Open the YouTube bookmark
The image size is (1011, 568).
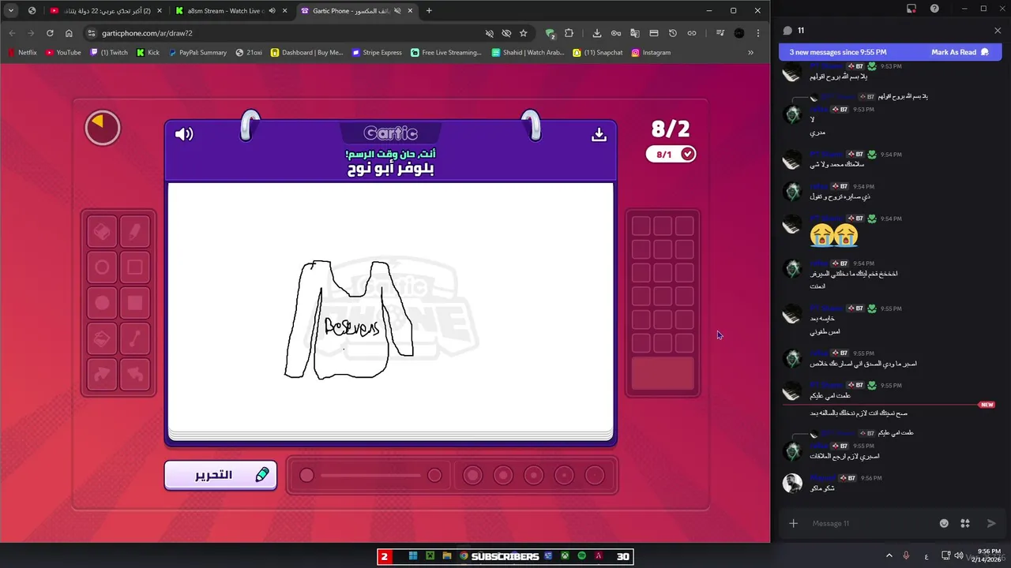(63, 53)
